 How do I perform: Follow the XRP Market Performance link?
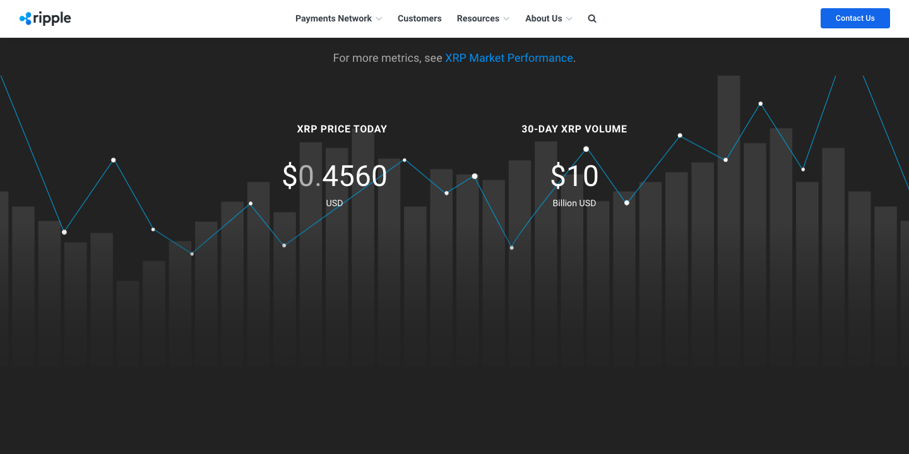pyautogui.click(x=509, y=58)
